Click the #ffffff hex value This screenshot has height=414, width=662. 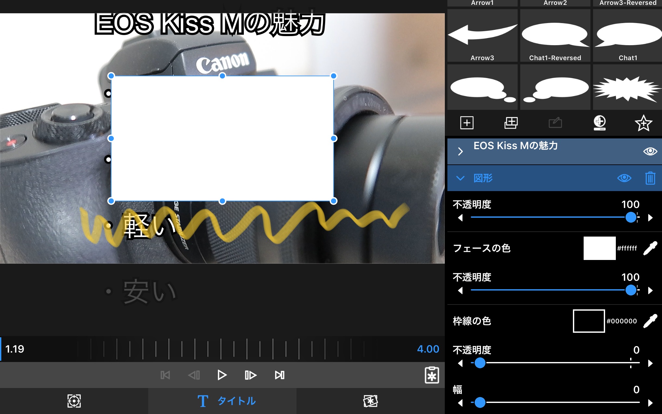point(627,248)
